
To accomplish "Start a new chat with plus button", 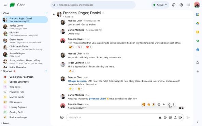I will point(46,13).
